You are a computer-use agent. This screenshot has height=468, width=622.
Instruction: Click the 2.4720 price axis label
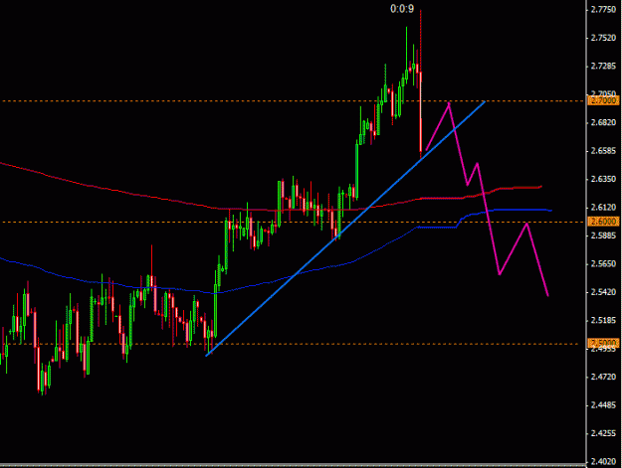603,377
